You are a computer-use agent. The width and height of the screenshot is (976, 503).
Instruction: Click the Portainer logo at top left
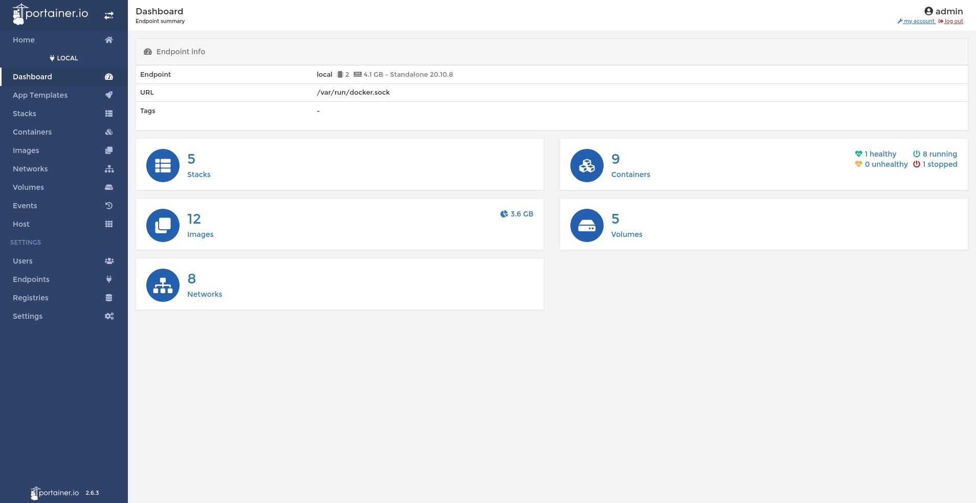click(x=50, y=14)
